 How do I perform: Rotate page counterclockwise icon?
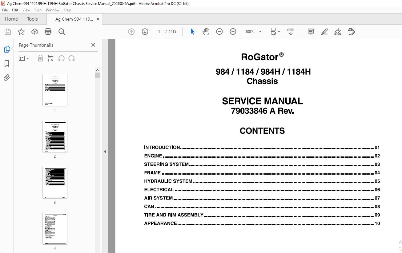click(x=61, y=58)
